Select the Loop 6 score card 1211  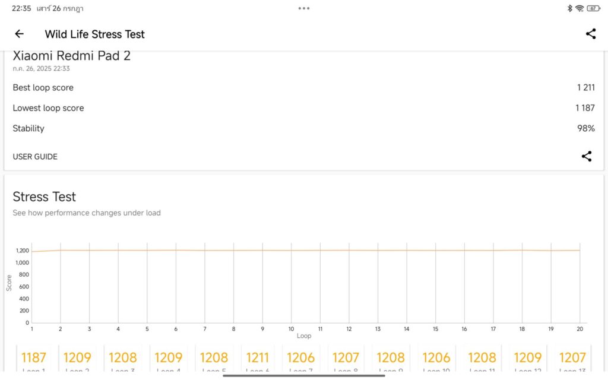258,359
